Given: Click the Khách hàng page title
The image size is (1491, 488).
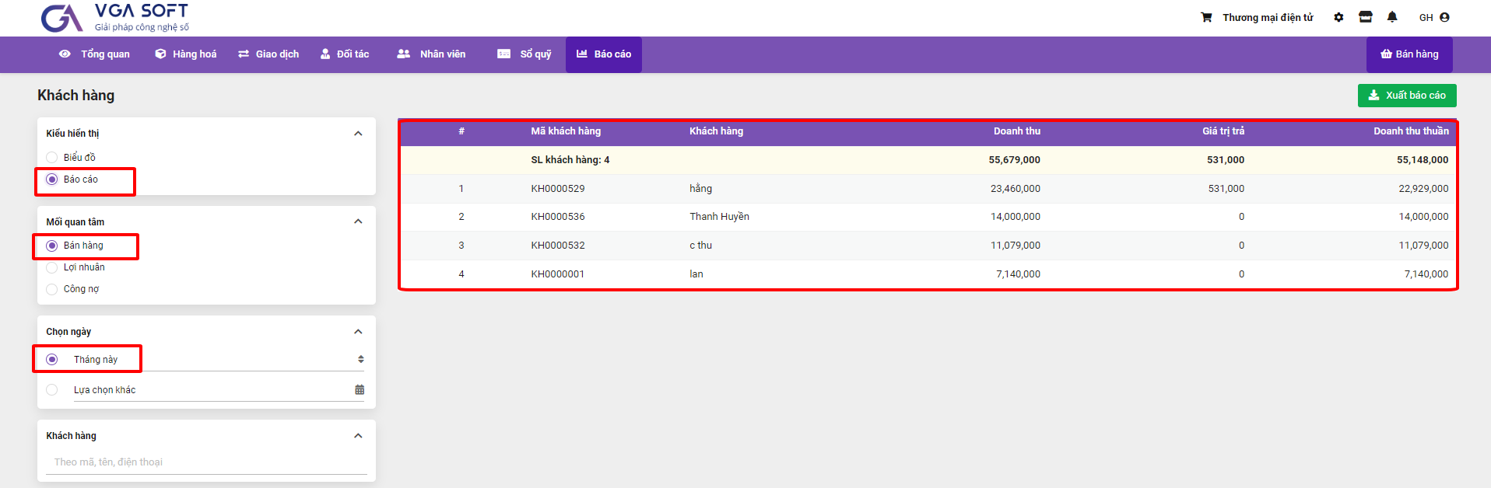Looking at the screenshot, I should click(76, 96).
